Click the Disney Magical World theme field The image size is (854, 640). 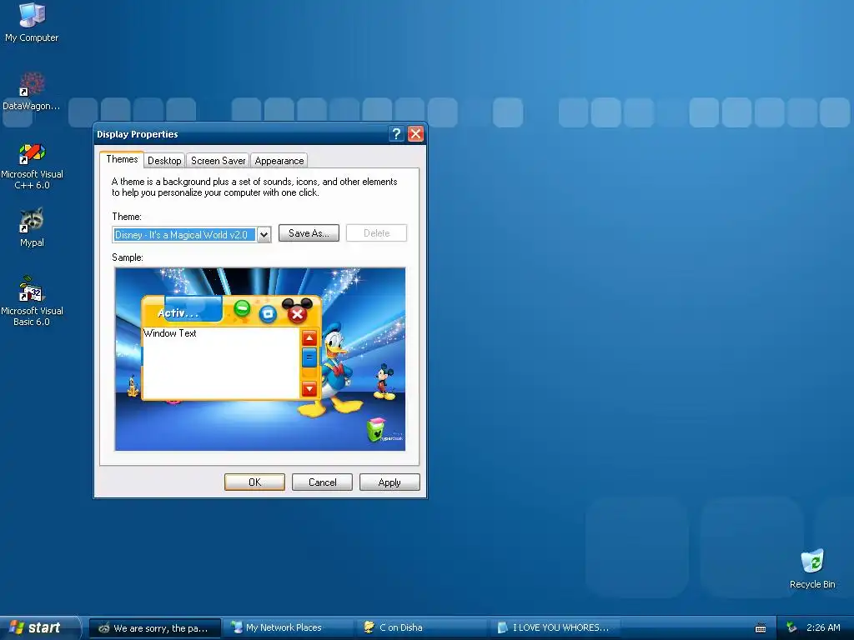184,234
